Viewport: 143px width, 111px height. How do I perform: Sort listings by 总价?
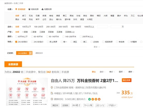pyautogui.click(x=102, y=72)
